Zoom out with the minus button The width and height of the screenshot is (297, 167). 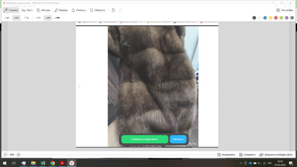(x=5, y=154)
